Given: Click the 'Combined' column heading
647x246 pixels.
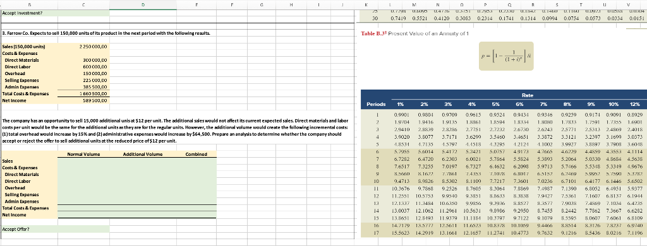Looking at the screenshot, I should [x=196, y=154].
